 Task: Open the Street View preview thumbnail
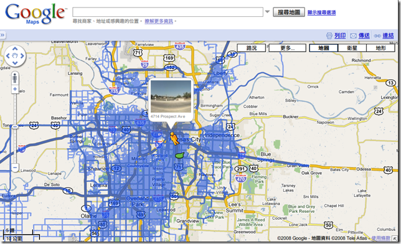point(171,96)
